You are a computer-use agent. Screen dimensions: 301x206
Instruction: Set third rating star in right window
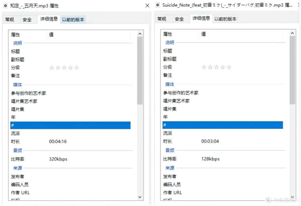(x=216, y=67)
